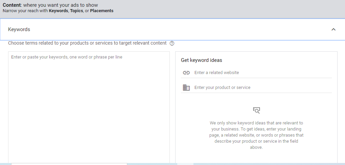Screen dimensions: 345x165
Task: Open the help question mark icon
Action: tap(172, 43)
